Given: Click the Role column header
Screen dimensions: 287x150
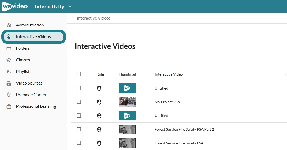Looking at the screenshot, I should (x=100, y=74).
